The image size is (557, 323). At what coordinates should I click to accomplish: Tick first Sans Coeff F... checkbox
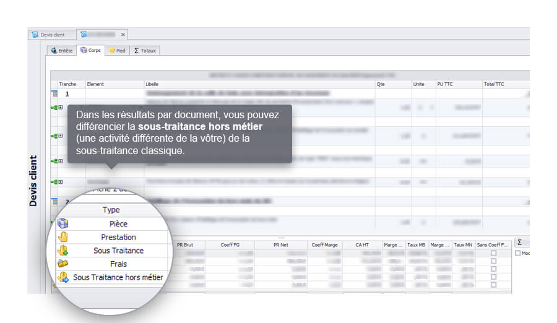point(493,253)
